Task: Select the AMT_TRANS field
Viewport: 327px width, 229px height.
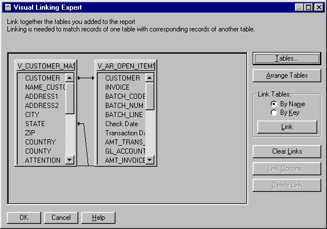Action: [x=125, y=142]
